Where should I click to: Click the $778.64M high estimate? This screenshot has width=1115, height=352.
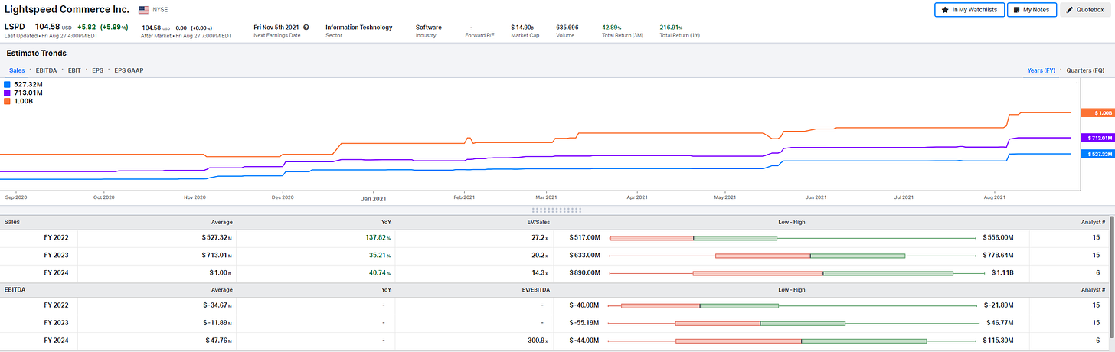[x=998, y=255]
